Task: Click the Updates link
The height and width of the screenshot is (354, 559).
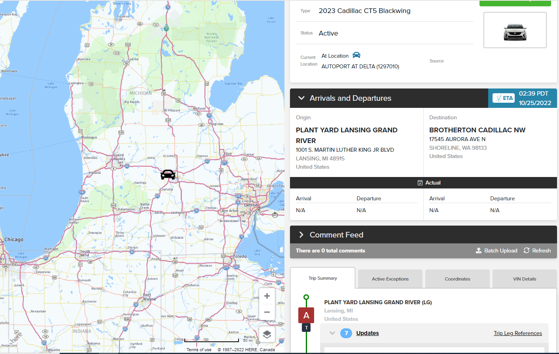Action: (x=368, y=333)
